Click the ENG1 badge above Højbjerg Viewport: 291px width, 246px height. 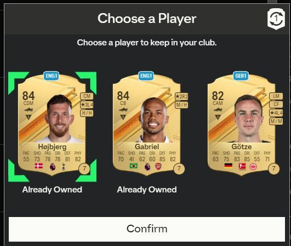click(52, 76)
